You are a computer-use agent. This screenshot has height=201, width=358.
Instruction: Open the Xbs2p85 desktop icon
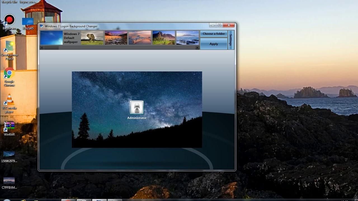coord(28,23)
